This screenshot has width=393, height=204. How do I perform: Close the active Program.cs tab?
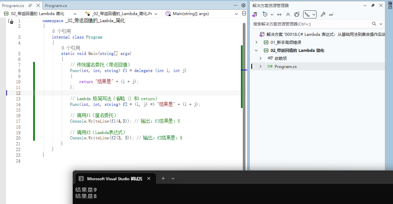(x=38, y=5)
